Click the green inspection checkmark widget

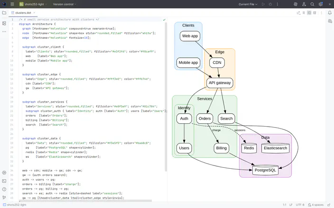point(164,19)
